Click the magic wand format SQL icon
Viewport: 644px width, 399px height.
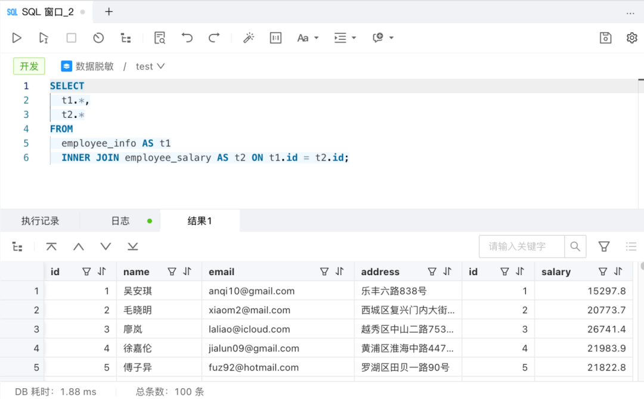point(249,38)
